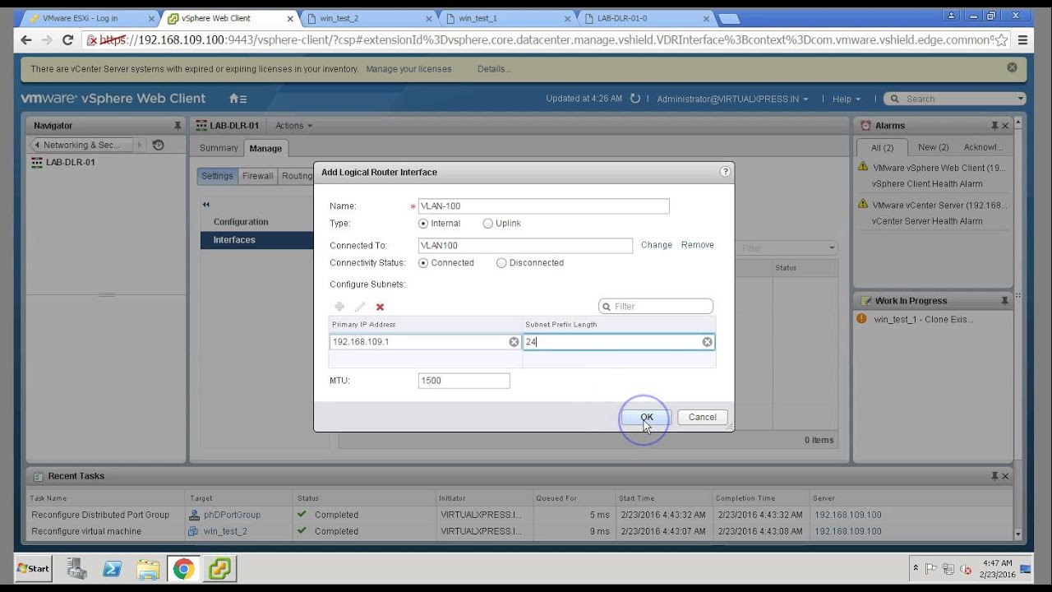The image size is (1052, 592).
Task: Go back to Networking & Security navigator
Action: (x=81, y=145)
